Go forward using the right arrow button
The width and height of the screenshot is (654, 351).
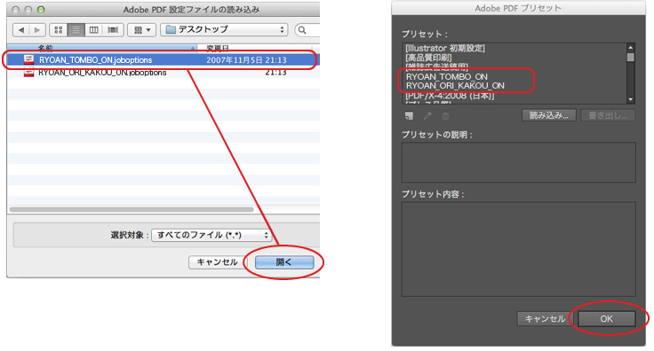tap(37, 30)
